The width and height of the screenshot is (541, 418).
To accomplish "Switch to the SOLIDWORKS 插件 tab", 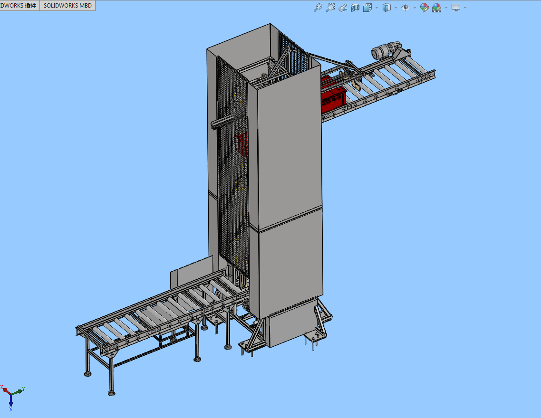I will tap(19, 6).
